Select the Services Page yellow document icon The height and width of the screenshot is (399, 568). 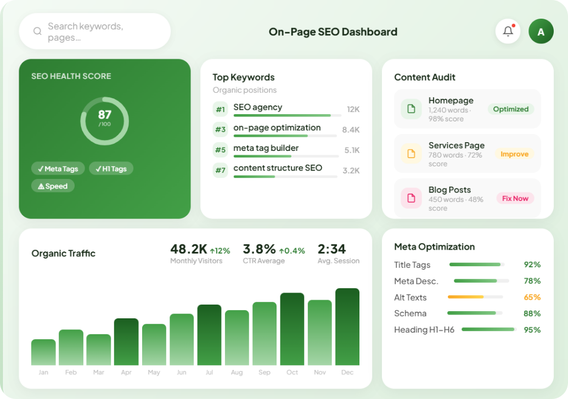[x=411, y=154]
